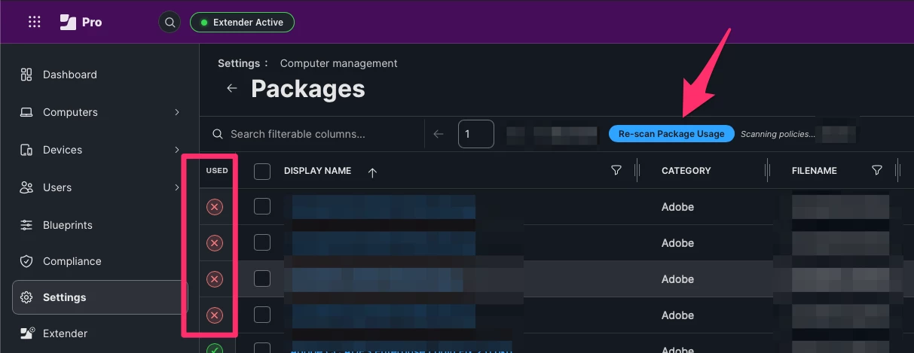Check the first Adobe row checkbox
Viewport: 914px width, 353px height.
[x=262, y=206]
